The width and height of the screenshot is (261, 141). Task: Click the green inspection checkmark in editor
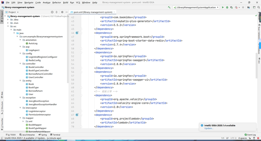coord(256,16)
